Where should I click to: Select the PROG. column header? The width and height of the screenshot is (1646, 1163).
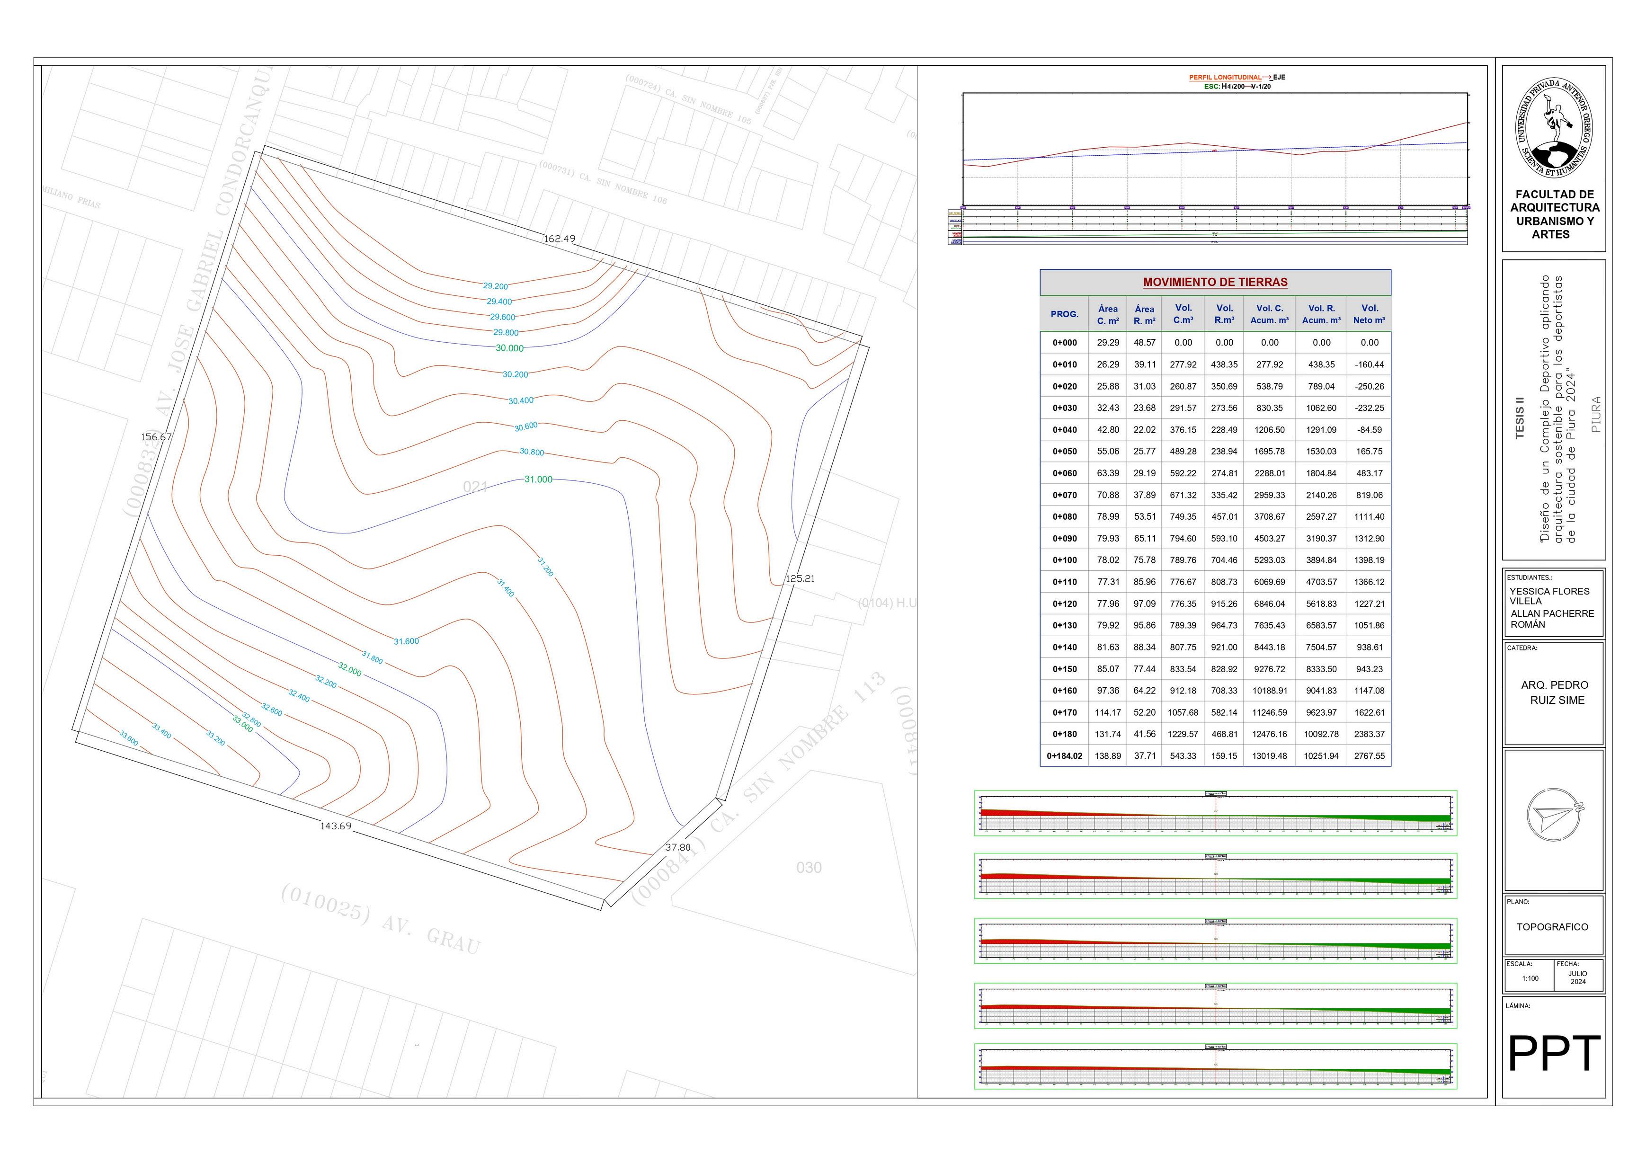[x=1064, y=314]
